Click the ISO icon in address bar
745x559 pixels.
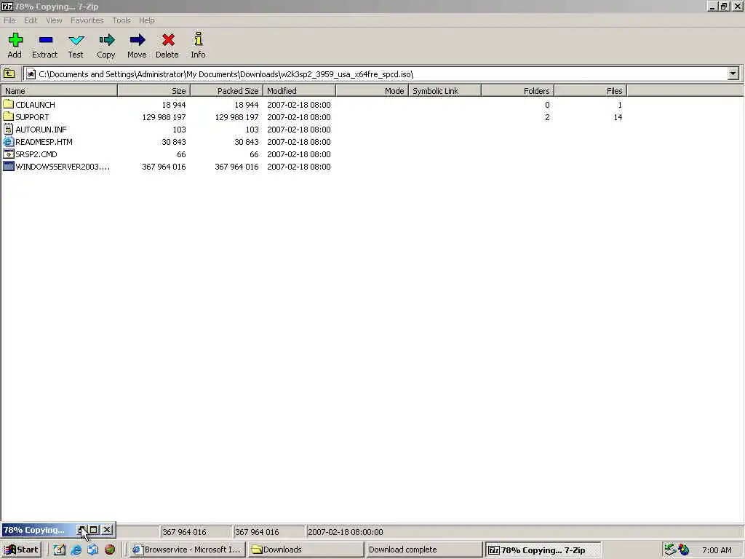tap(31, 74)
